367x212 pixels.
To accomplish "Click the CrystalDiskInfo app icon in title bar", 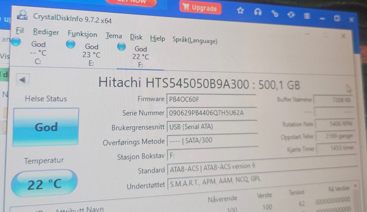I will click(23, 15).
